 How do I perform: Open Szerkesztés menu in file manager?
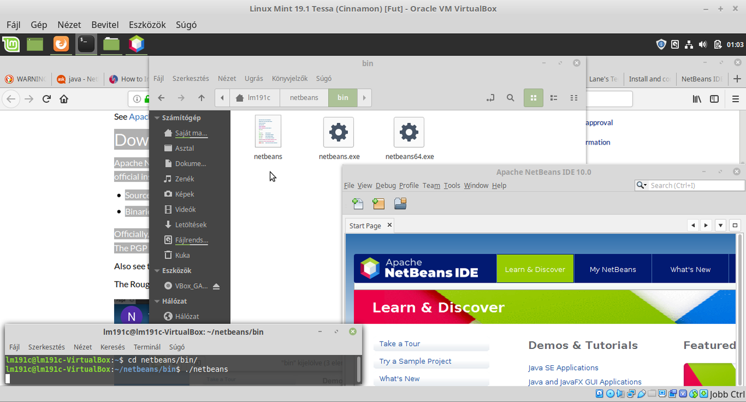click(x=191, y=78)
